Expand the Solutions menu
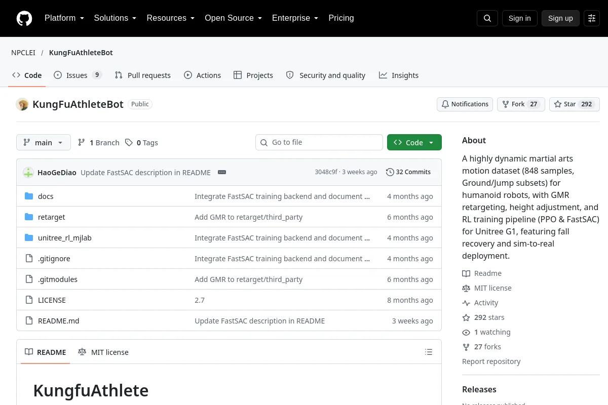608x405 pixels. [x=116, y=18]
